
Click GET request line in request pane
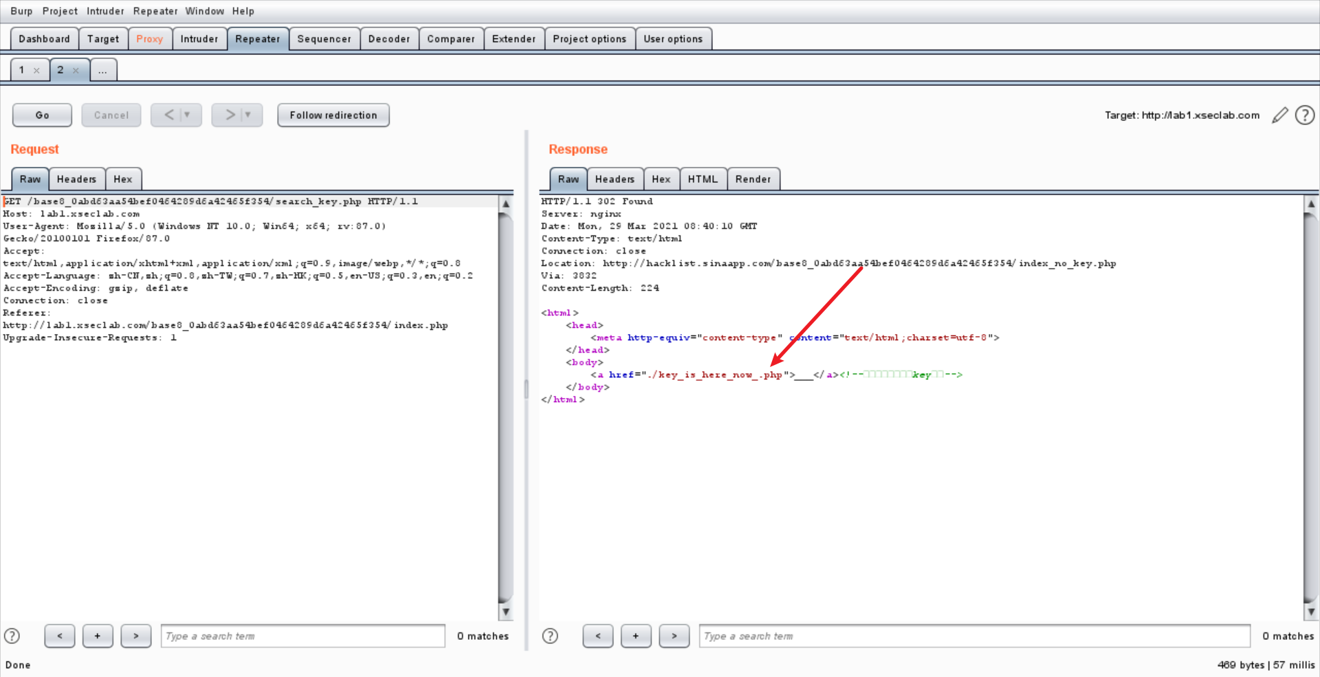[211, 201]
